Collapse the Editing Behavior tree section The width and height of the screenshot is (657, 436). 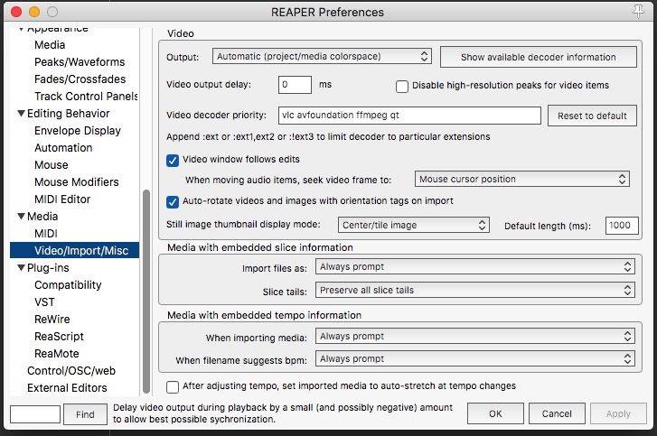click(22, 114)
